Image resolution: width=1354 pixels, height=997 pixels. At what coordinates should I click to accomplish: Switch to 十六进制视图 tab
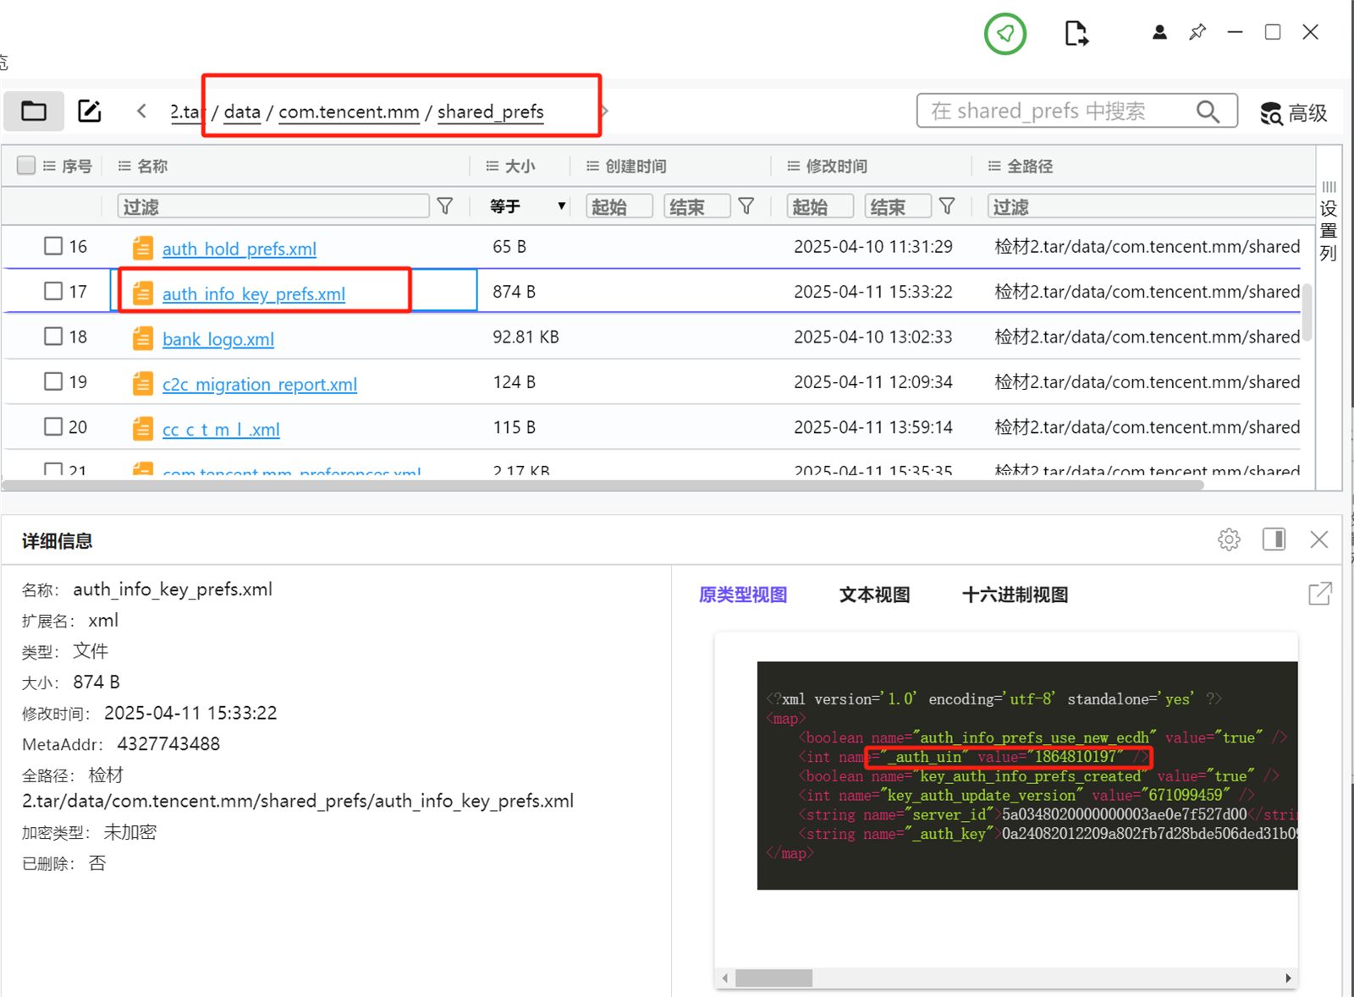[1015, 594]
